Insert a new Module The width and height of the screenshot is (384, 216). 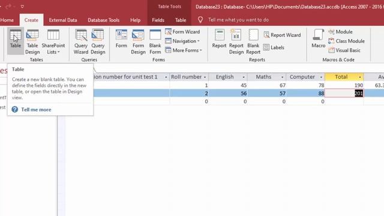340,32
